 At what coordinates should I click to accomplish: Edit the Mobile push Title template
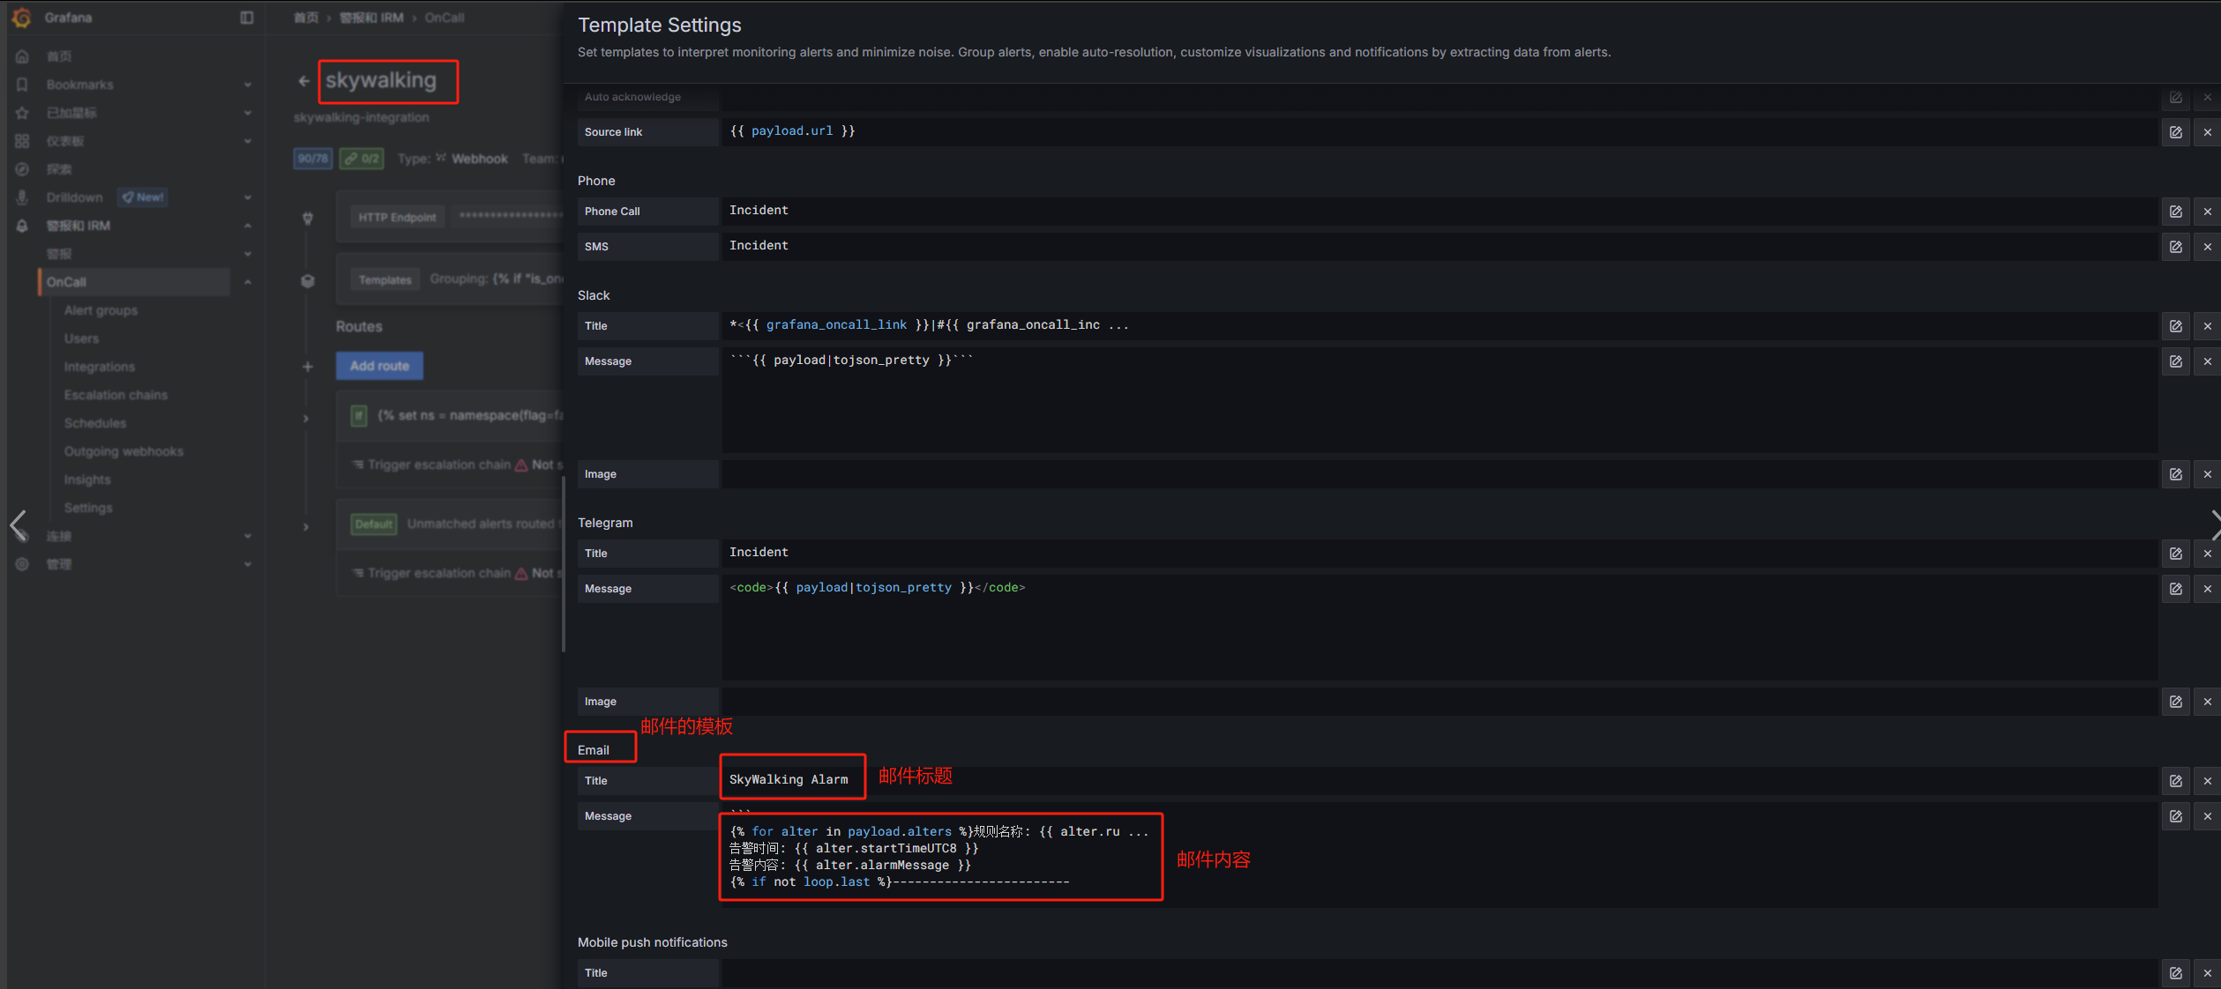[x=2175, y=973]
